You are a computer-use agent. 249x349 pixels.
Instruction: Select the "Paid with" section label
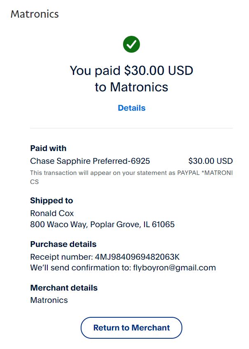pyautogui.click(x=48, y=148)
